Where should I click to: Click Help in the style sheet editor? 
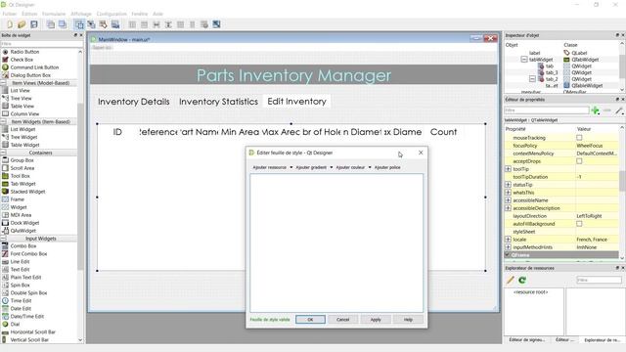coord(408,320)
